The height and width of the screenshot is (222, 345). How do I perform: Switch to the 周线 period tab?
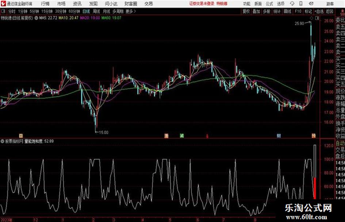pos(96,11)
